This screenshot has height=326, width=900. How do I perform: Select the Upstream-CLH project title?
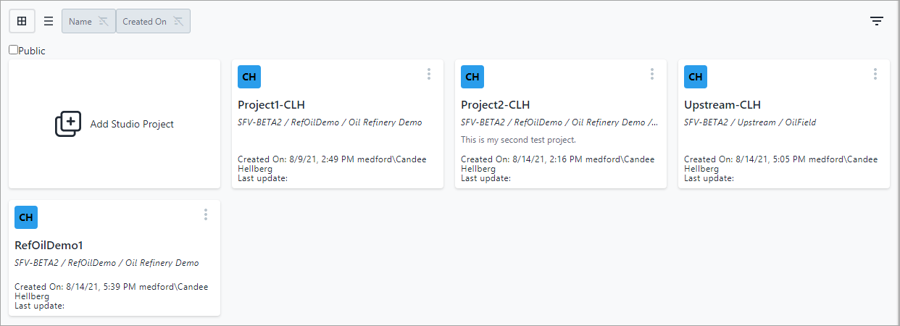[x=722, y=105]
